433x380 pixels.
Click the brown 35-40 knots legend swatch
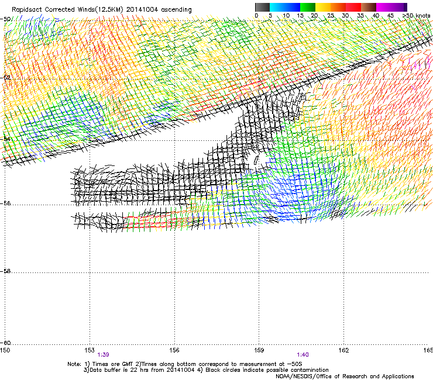coord(369,7)
